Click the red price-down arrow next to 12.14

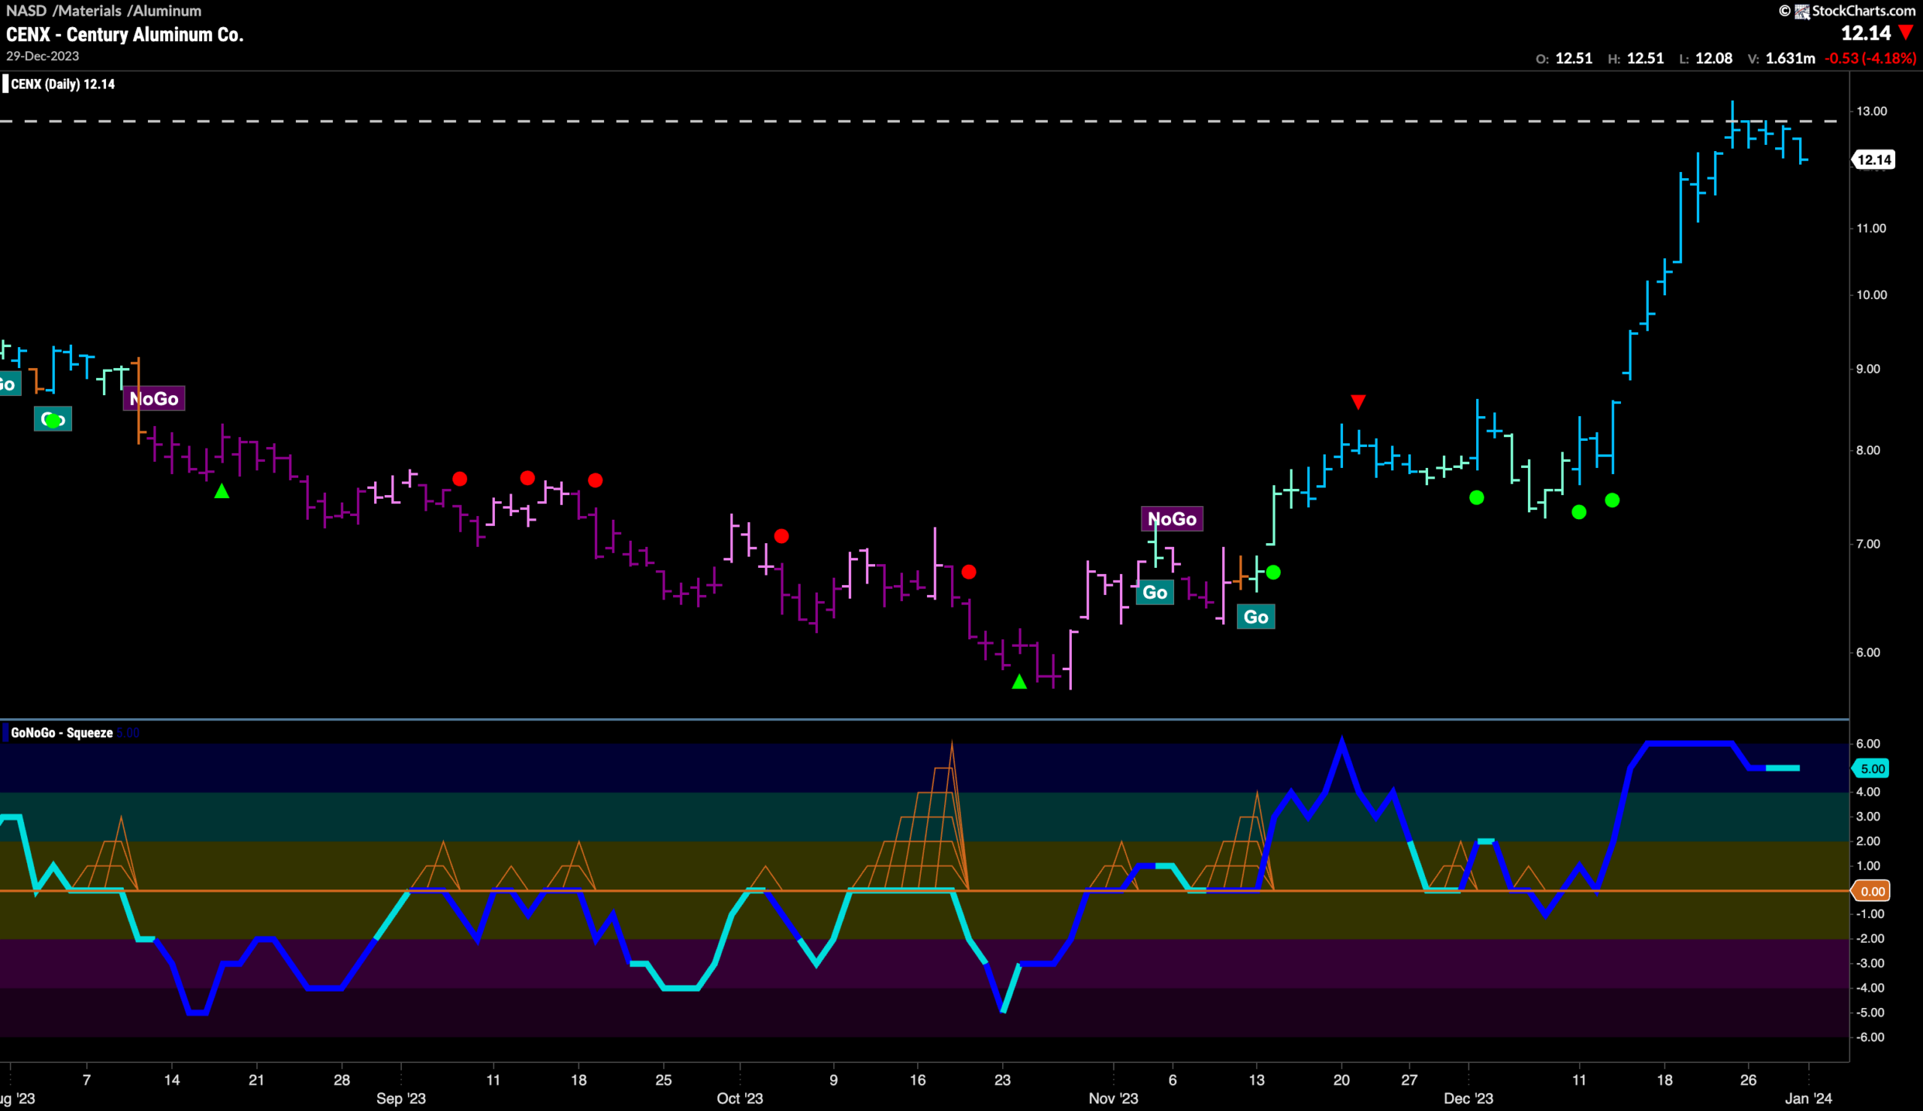pos(1906,33)
